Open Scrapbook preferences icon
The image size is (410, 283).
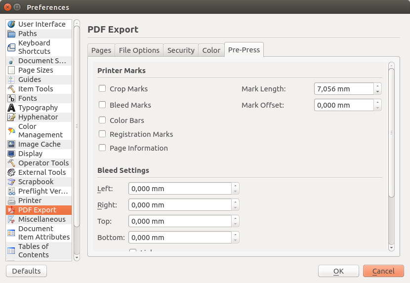(x=11, y=182)
